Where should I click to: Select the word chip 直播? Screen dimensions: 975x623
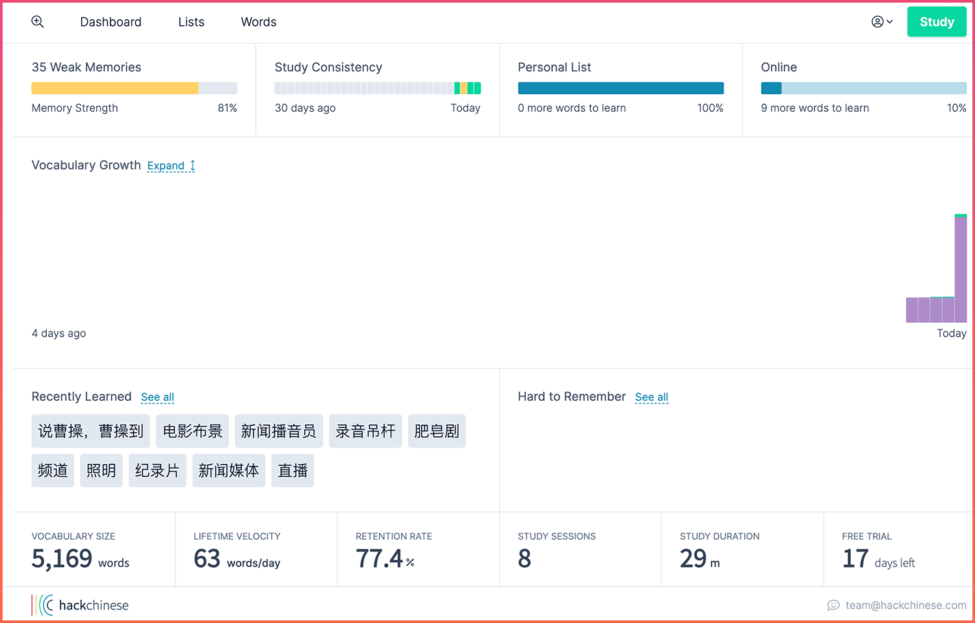tap(292, 470)
